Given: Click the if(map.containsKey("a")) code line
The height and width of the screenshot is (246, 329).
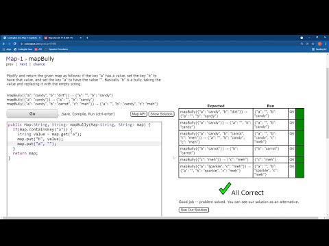Looking at the screenshot, I should (x=42, y=129).
